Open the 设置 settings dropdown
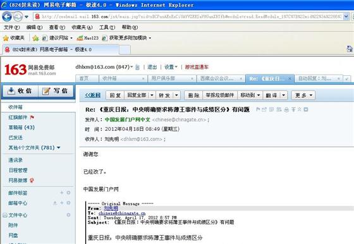 [x=171, y=67]
